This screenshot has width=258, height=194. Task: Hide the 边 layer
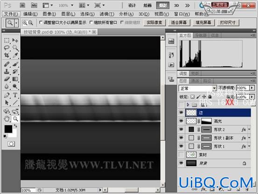pos(181,113)
